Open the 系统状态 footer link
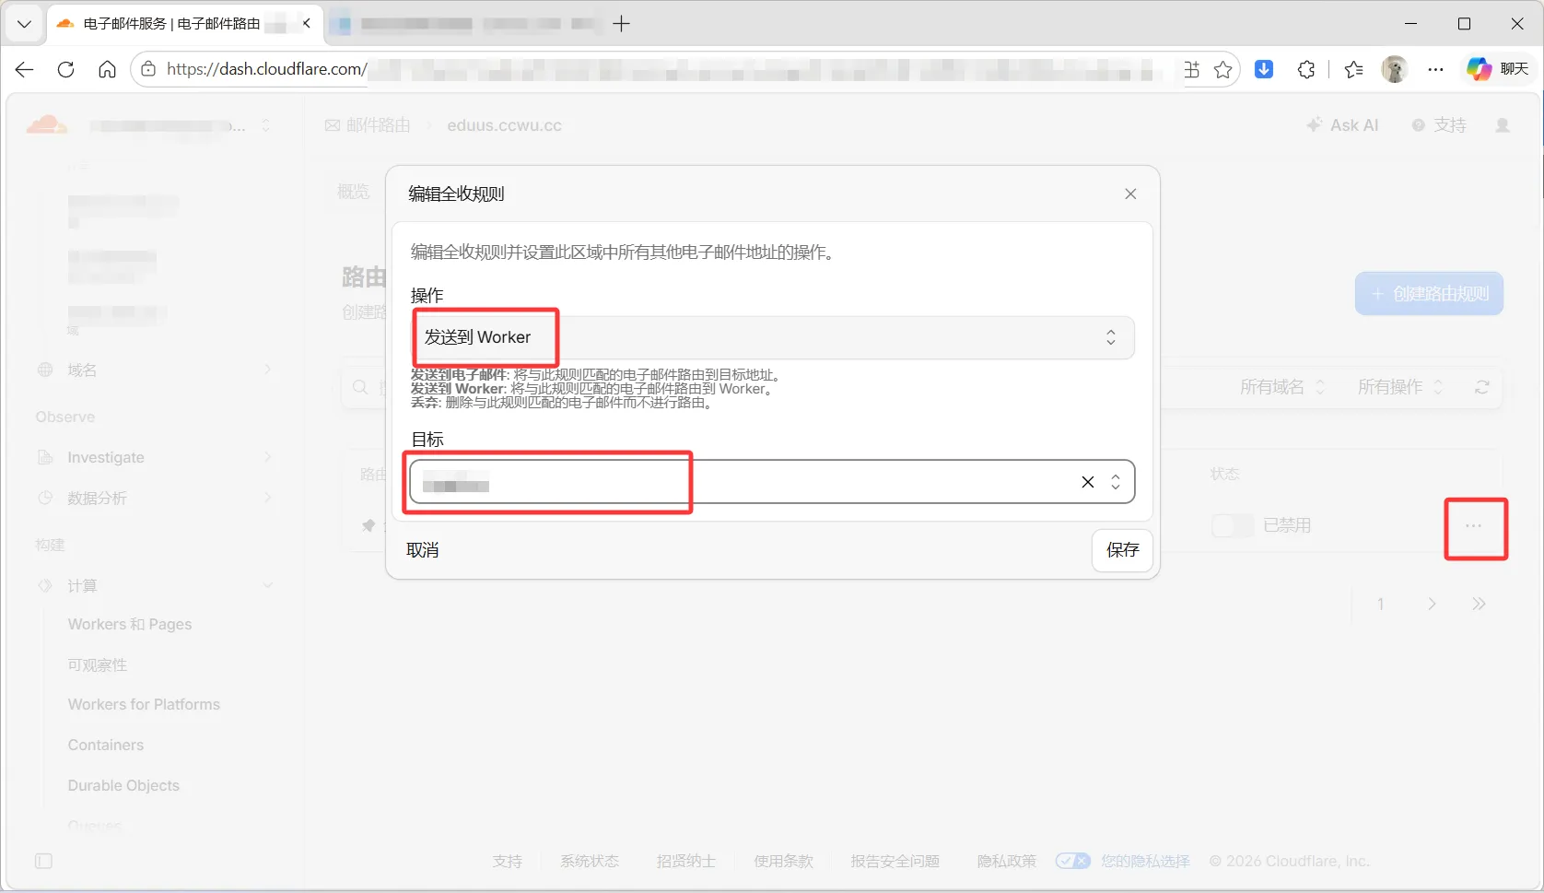1544x893 pixels. tap(590, 861)
